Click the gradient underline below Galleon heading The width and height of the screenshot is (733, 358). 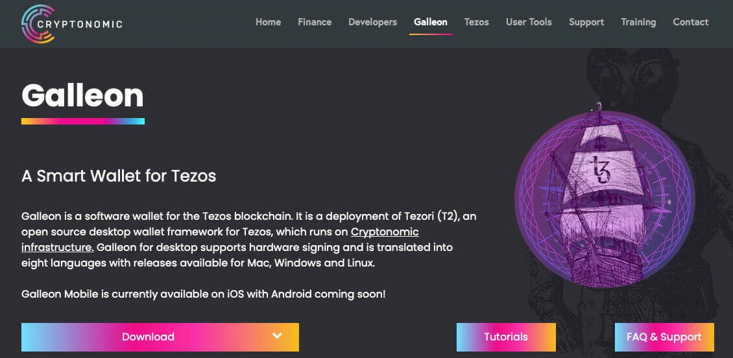[82, 121]
